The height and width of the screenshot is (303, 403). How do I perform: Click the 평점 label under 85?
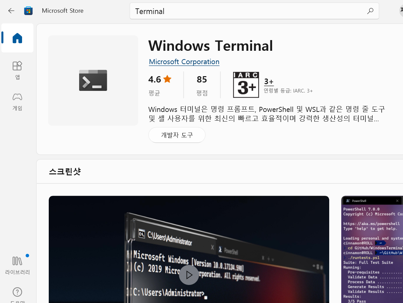(x=202, y=93)
